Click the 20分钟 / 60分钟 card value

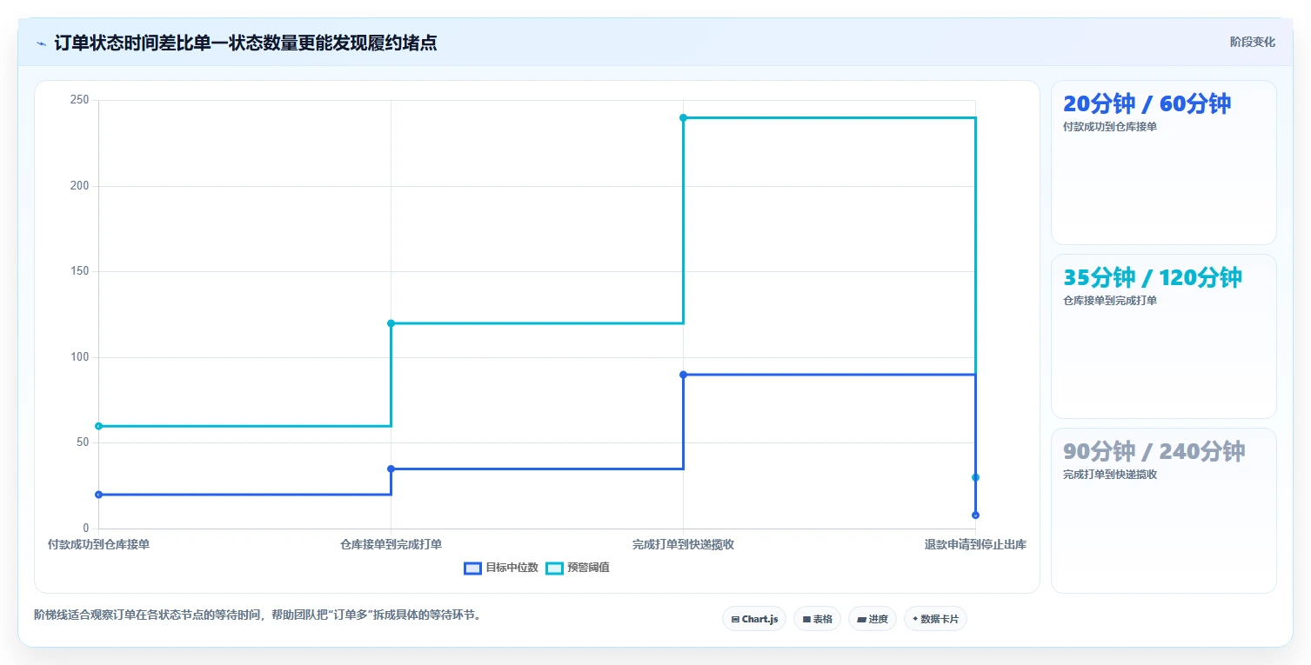[x=1147, y=103]
